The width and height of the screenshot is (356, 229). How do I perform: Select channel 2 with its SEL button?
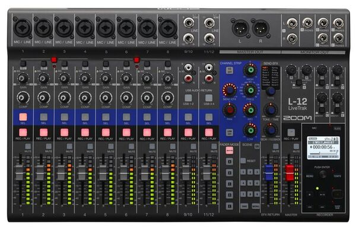43,117
